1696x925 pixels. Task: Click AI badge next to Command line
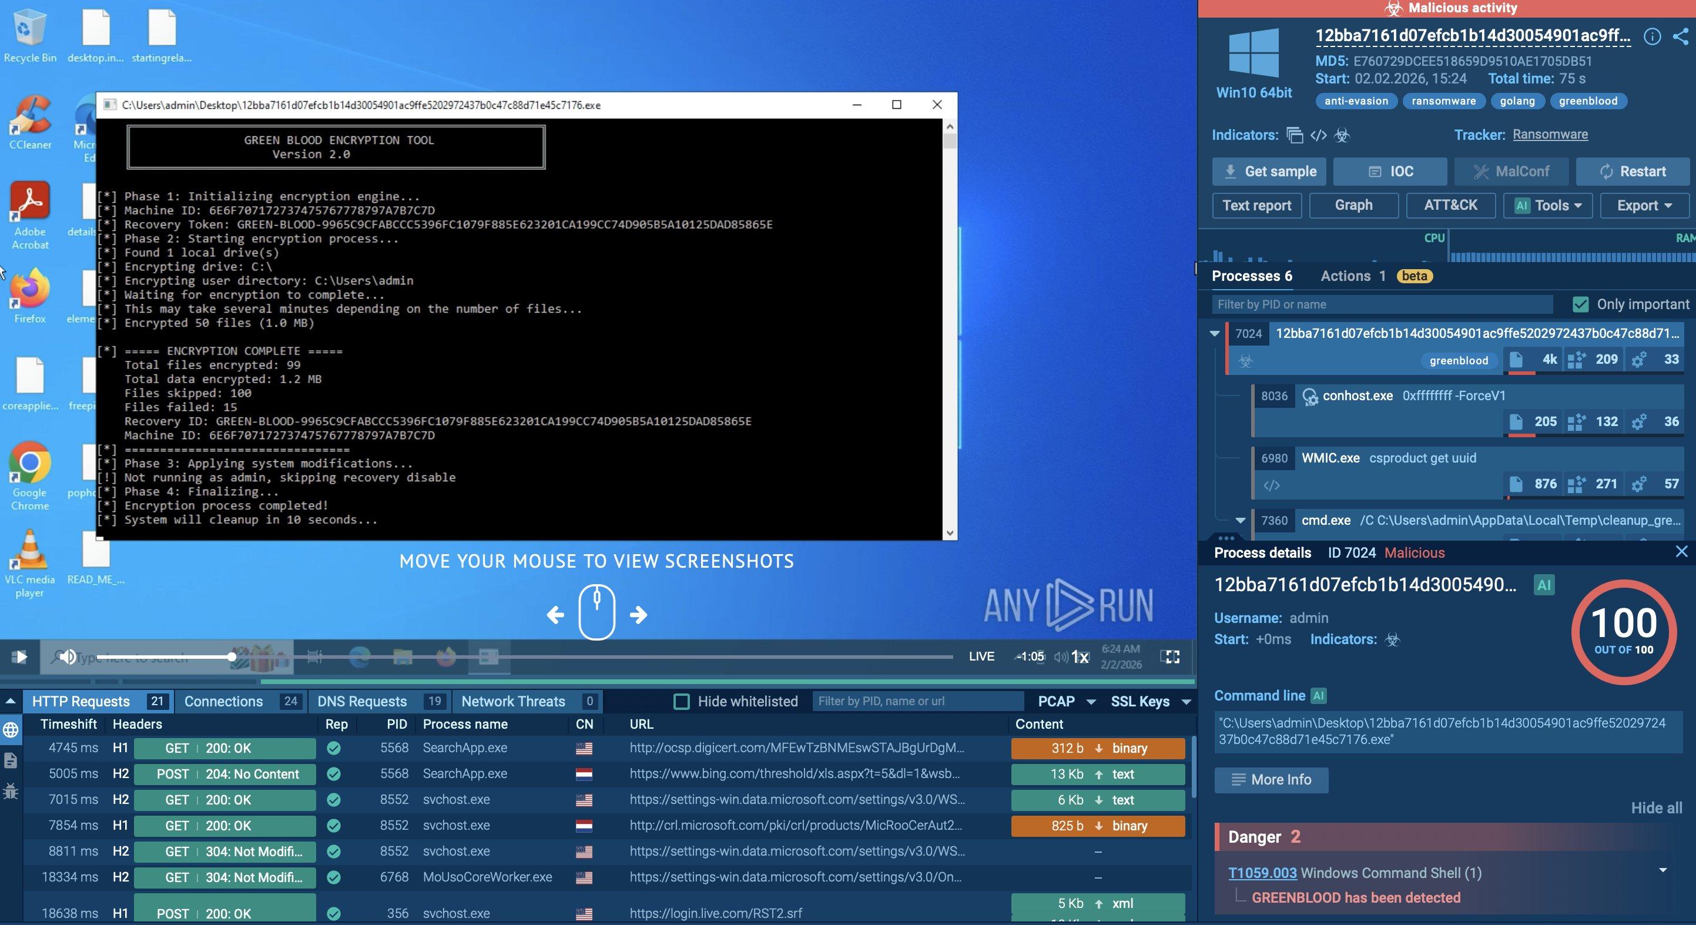[x=1318, y=696]
